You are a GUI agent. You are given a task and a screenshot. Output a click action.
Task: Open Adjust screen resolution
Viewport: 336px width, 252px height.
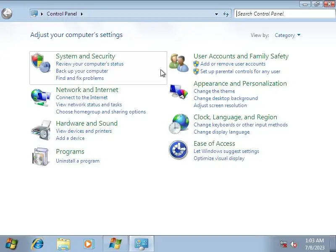[220, 105]
